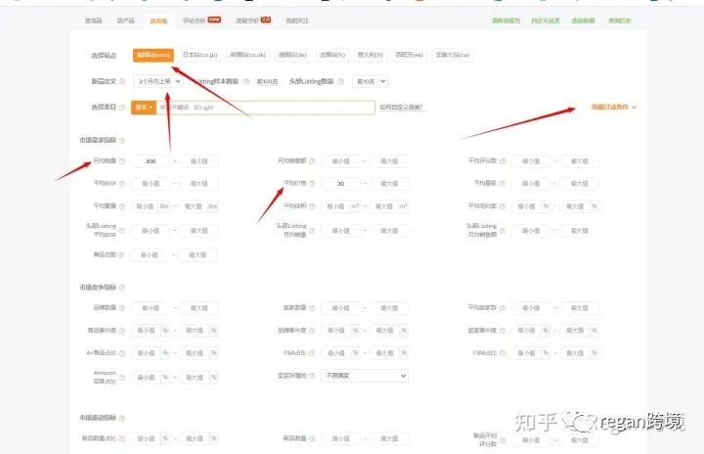Image resolution: width=704 pixels, height=454 pixels.
Task: Open help icon next to 月均销售额
Action: [x=313, y=160]
